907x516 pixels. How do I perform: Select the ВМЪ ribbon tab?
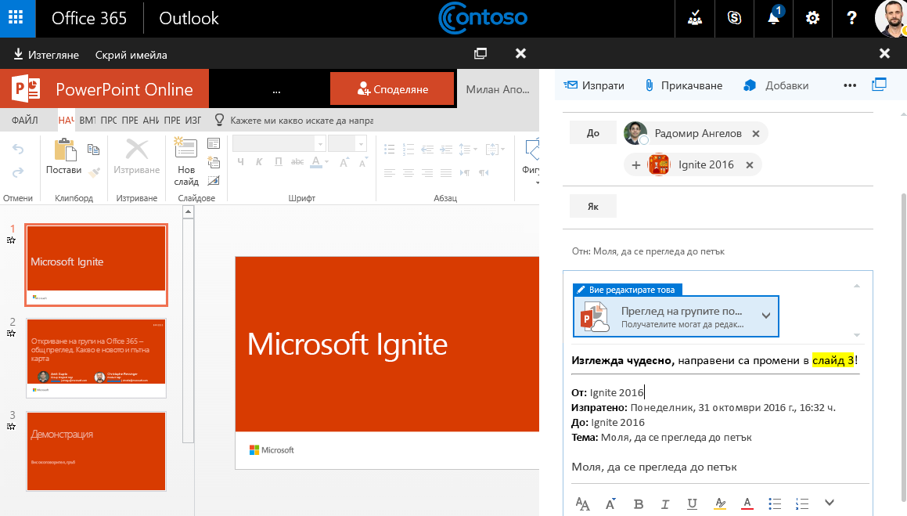[88, 121]
